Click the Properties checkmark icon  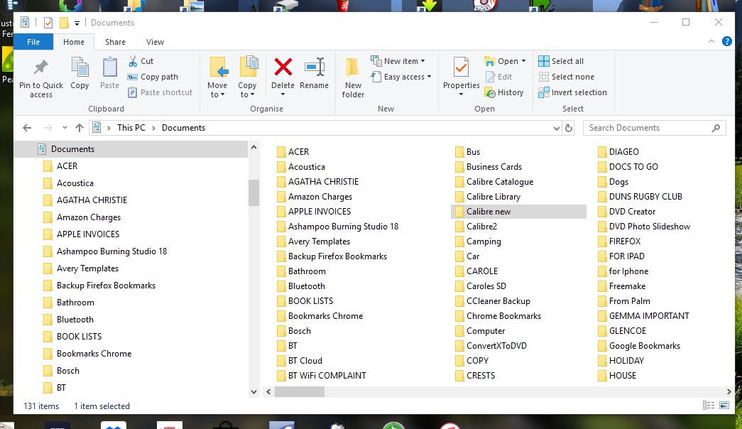tap(461, 67)
